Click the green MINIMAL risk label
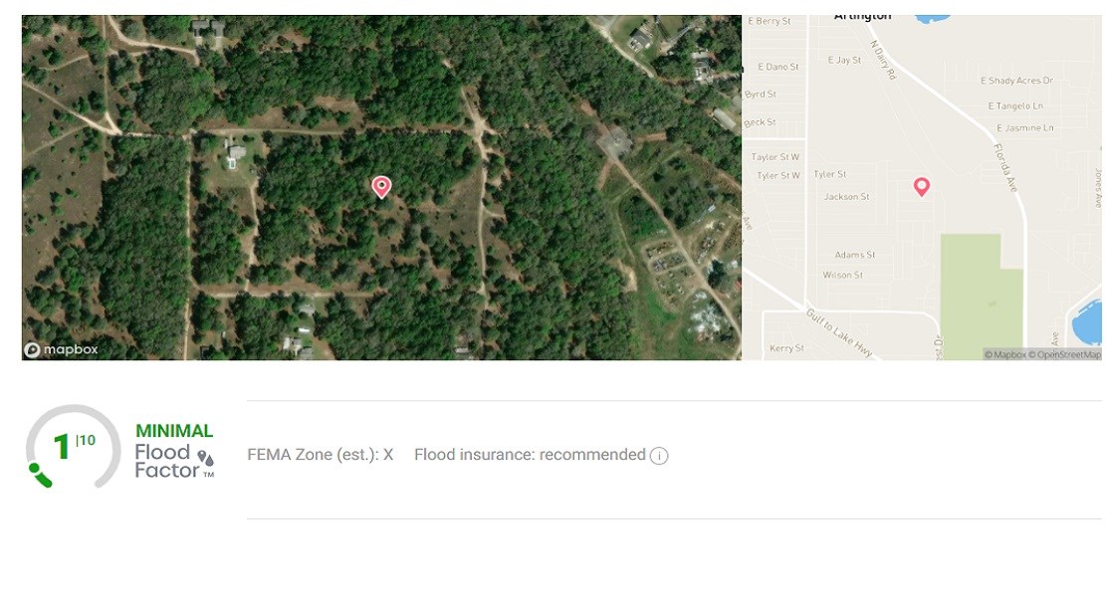Screen dimensions: 1106x602 point(174,431)
